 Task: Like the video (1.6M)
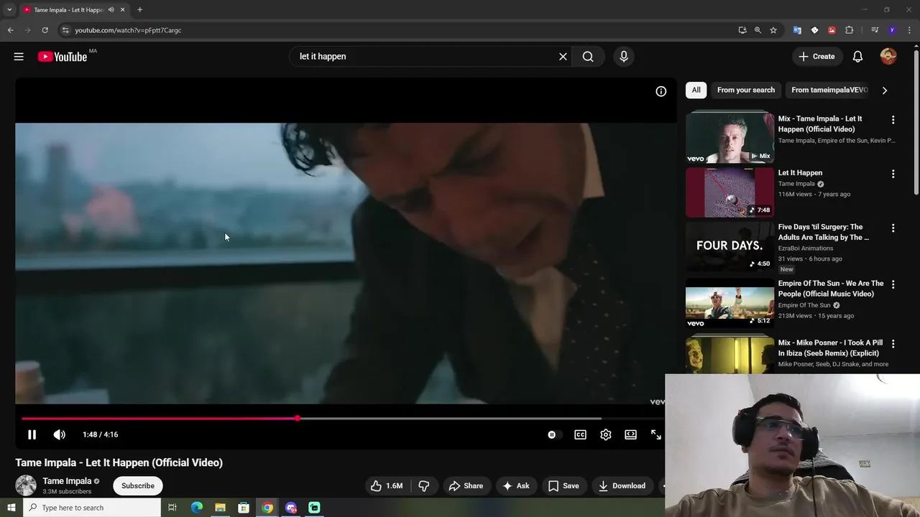(x=386, y=486)
